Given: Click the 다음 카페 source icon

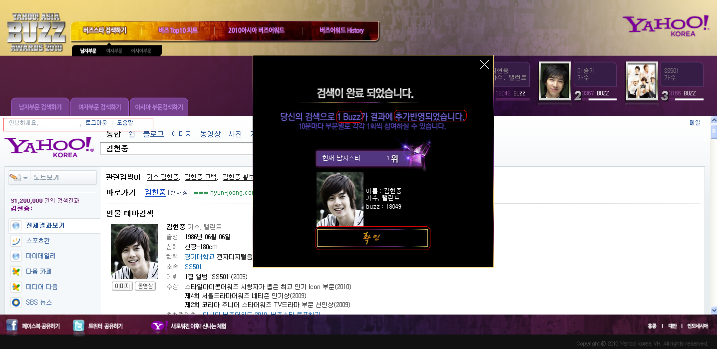Looking at the screenshot, I should (x=16, y=272).
